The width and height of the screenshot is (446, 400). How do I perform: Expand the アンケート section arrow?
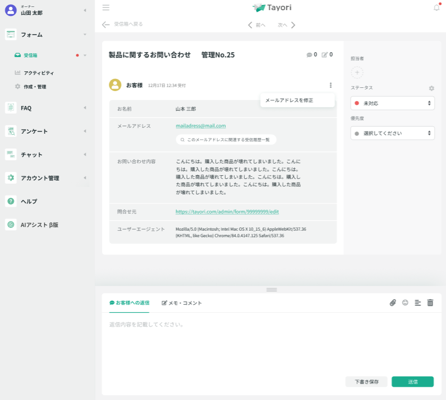point(85,131)
